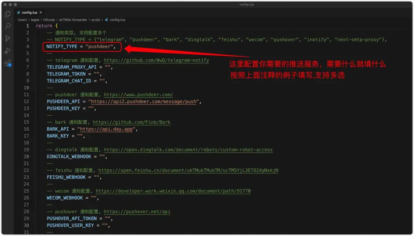Open the 'script' breadcrumb dropdown
This screenshot has width=414, height=236.
click(96, 20)
